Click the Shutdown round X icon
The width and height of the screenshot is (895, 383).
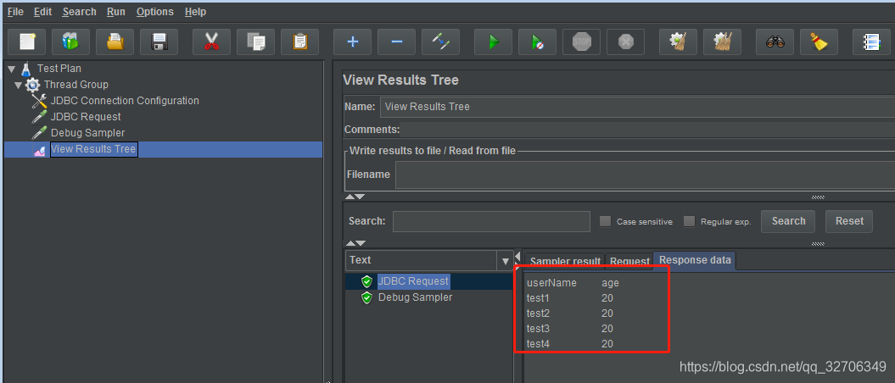[625, 42]
